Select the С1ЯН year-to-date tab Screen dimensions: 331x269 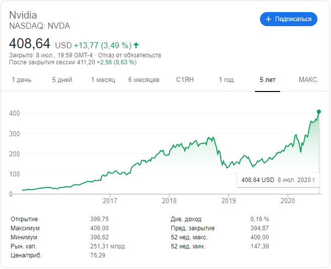click(185, 80)
